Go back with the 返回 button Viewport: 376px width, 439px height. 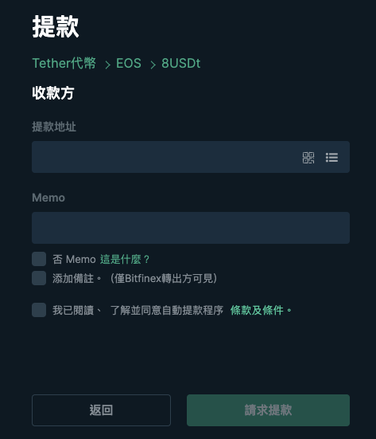pos(102,410)
